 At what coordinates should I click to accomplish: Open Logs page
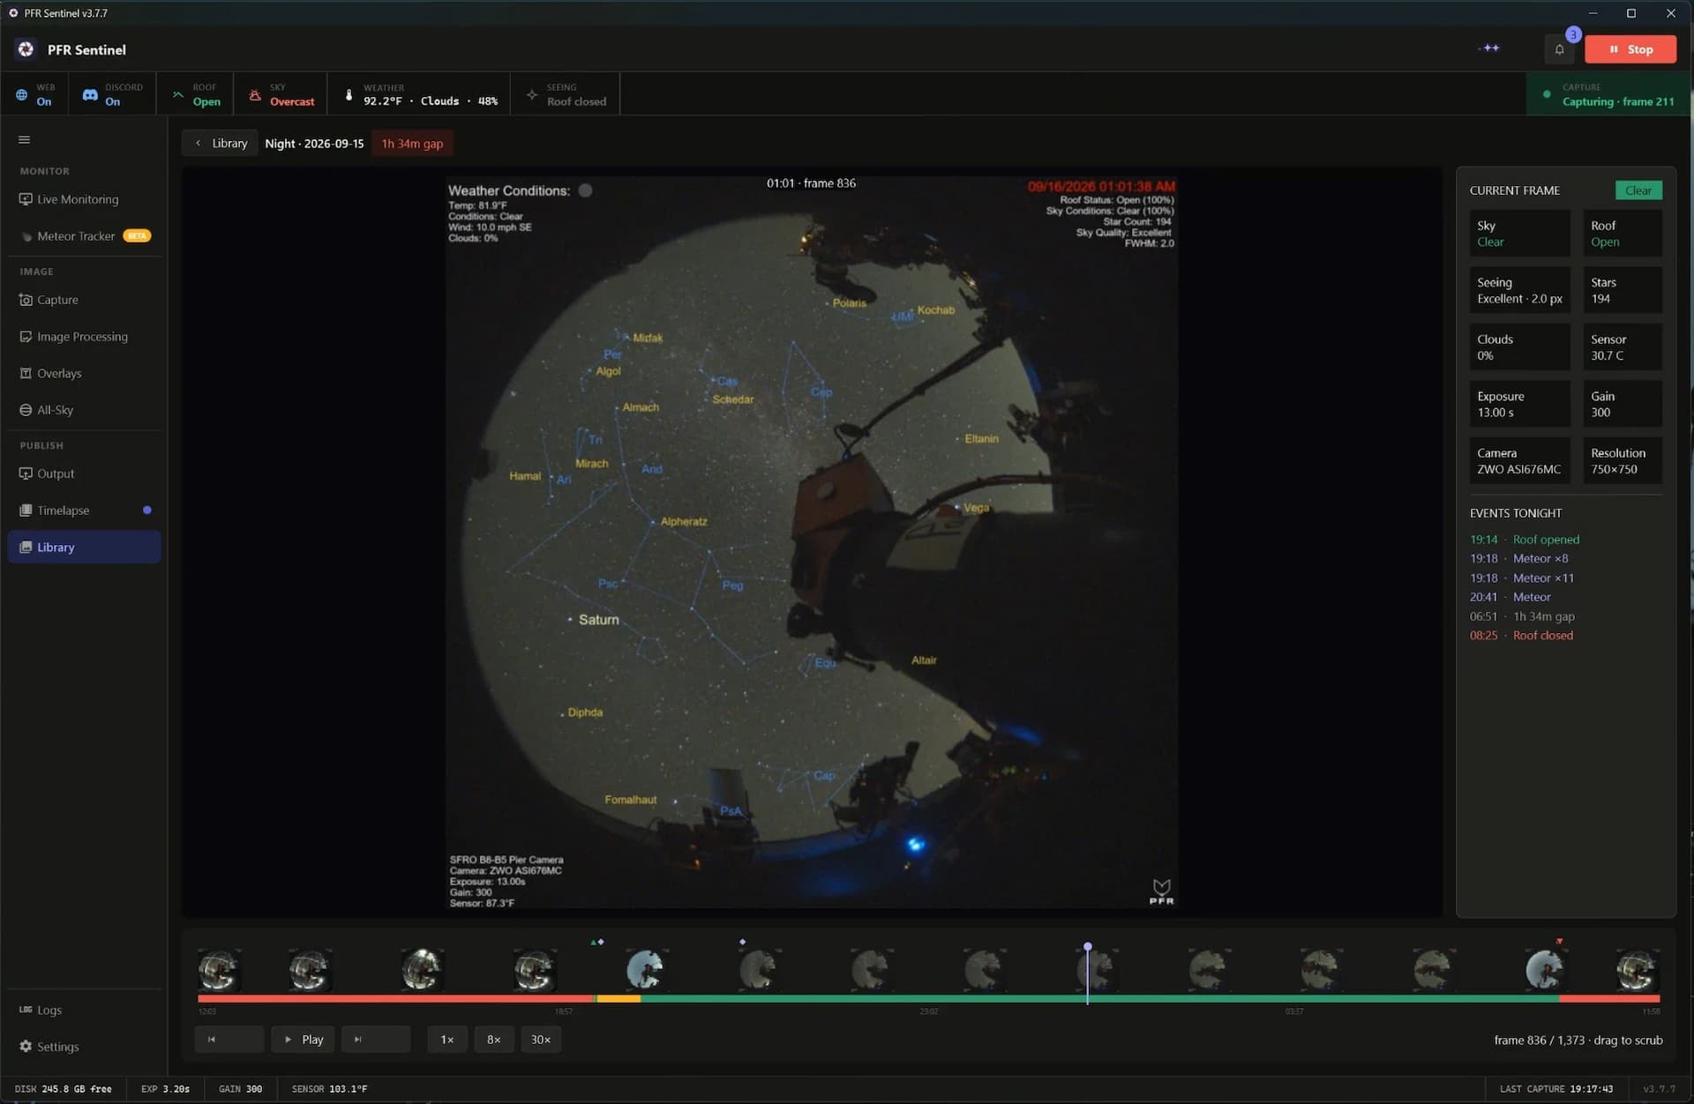tap(84, 1010)
